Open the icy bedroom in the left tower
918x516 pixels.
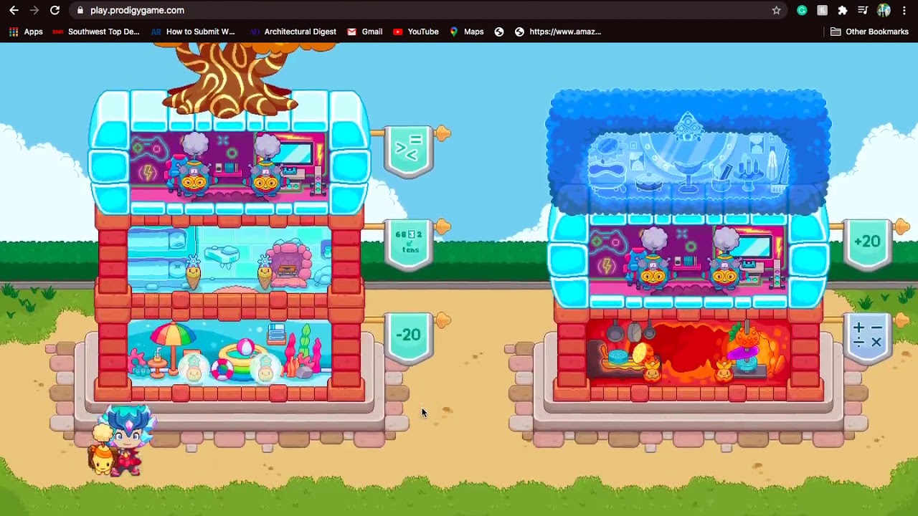229,259
